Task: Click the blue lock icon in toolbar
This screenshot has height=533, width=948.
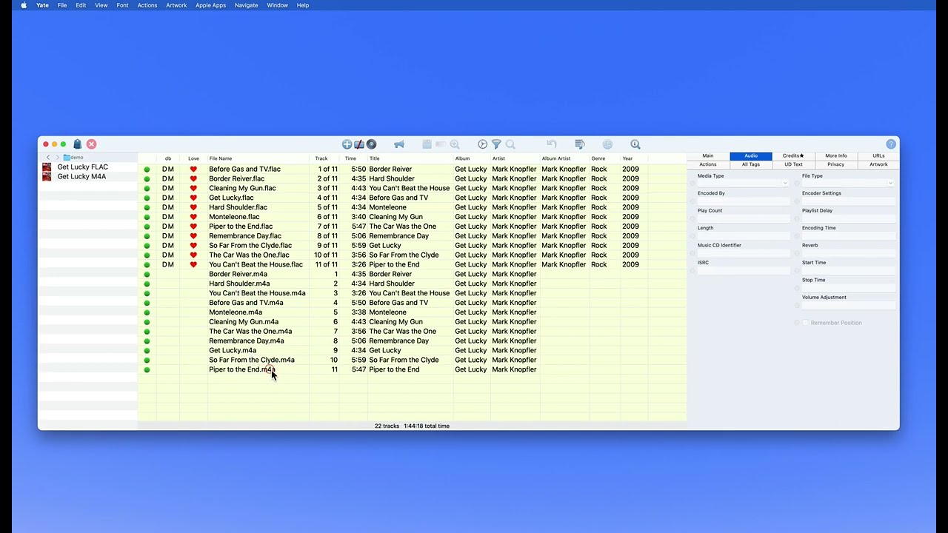Action: [x=77, y=144]
